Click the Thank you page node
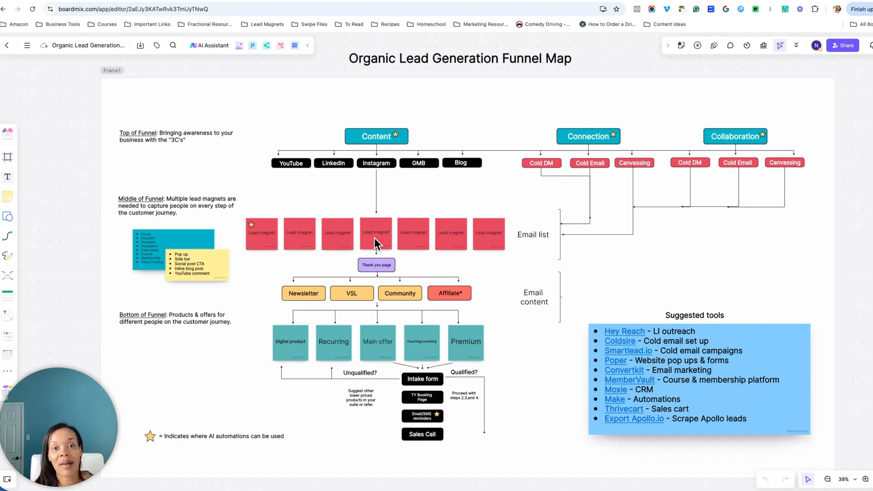This screenshot has height=491, width=873. 376,265
